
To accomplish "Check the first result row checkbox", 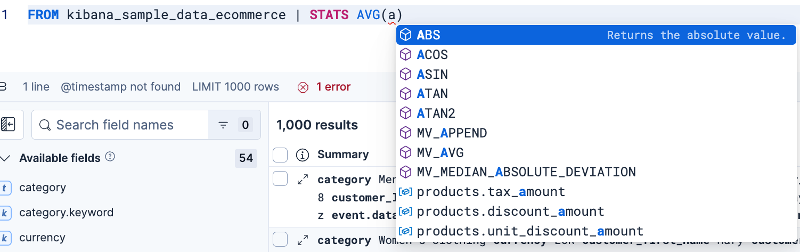I will (x=280, y=179).
